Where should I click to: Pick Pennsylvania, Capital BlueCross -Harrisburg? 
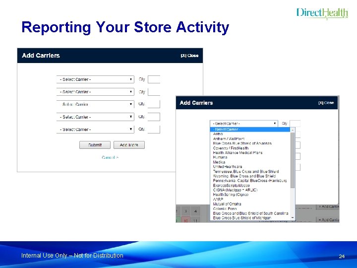pos(250,181)
